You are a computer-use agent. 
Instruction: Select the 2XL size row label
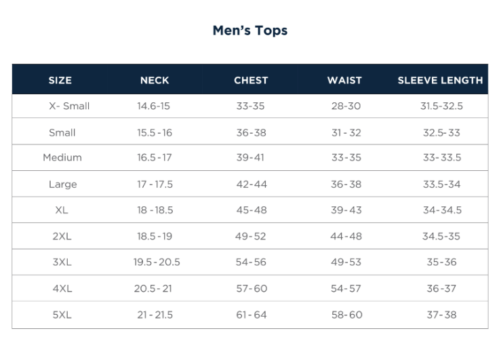pyautogui.click(x=62, y=236)
